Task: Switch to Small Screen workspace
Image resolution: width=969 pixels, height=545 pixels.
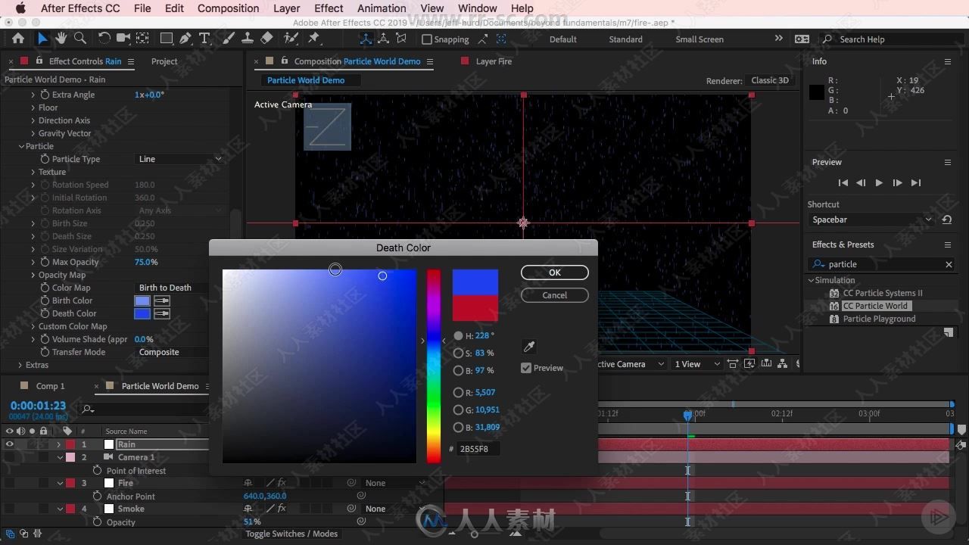Action: point(699,39)
